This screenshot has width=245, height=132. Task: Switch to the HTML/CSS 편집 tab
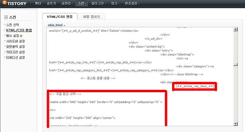pyautogui.click(x=60, y=17)
